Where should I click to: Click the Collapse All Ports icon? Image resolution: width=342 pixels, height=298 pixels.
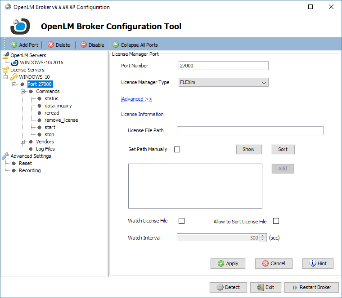click(116, 45)
